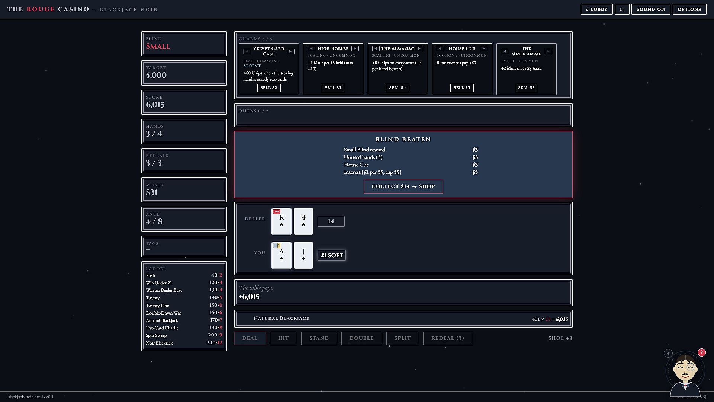Click the Shoe 48 counter
The image size is (714, 402).
[x=560, y=338]
